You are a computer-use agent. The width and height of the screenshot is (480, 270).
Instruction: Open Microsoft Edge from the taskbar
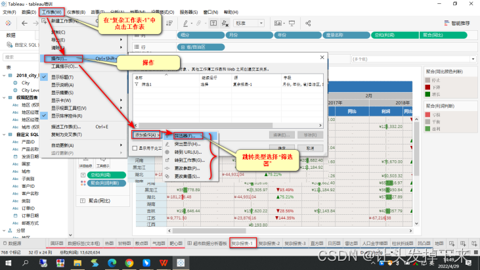(112, 263)
